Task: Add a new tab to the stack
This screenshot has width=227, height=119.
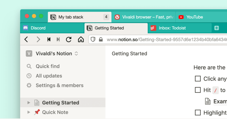Action: click(217, 28)
